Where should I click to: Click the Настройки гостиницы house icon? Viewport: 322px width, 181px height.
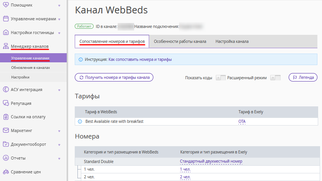coord(6,33)
